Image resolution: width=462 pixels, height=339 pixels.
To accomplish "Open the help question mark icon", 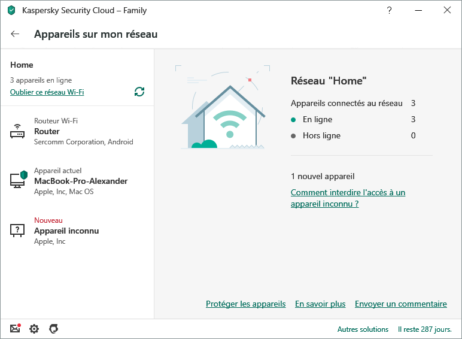I will 389,10.
